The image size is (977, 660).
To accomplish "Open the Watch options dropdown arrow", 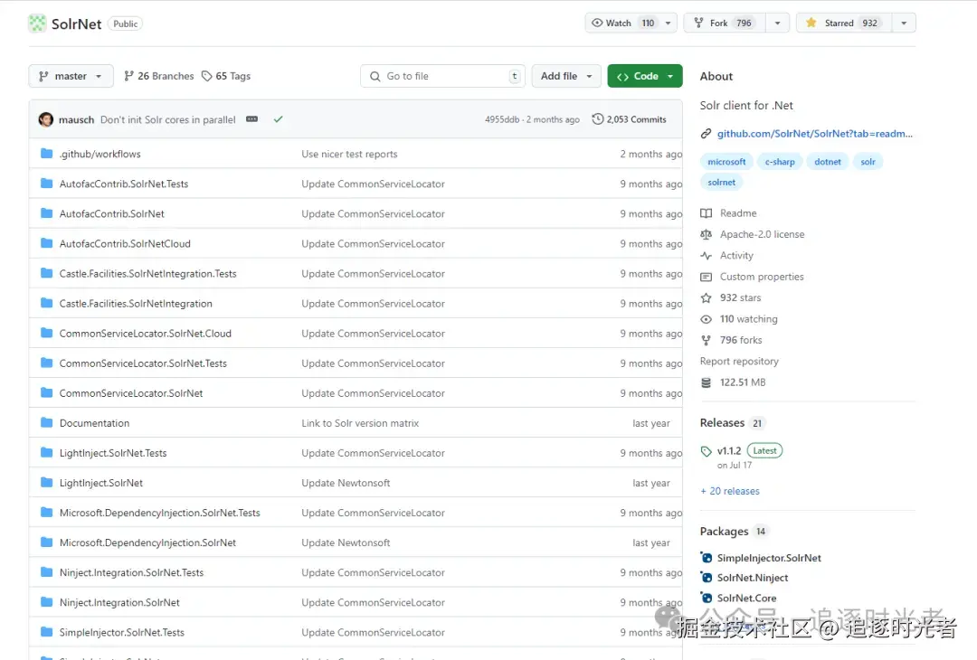I will coord(668,23).
